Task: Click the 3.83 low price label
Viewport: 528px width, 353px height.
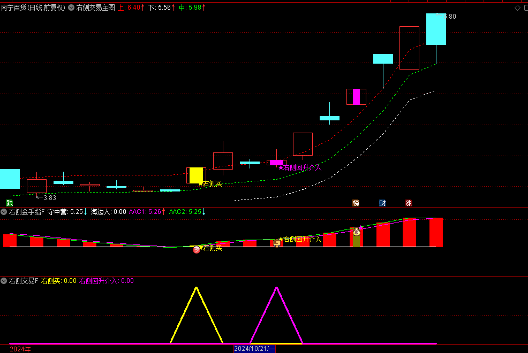Action: tap(49, 198)
